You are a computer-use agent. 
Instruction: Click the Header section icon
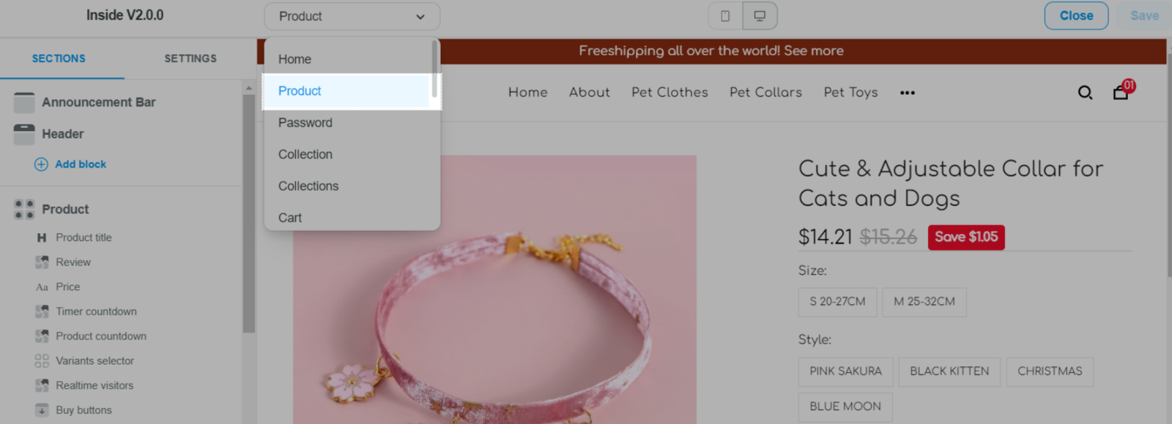click(24, 134)
